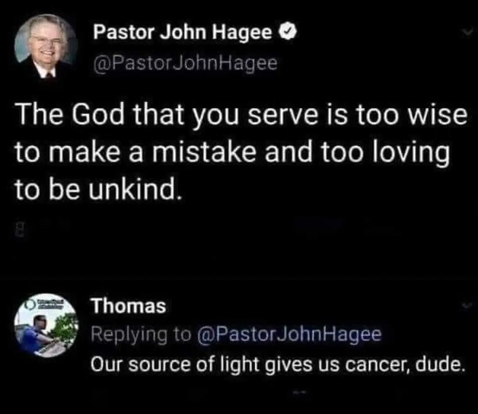
Task: Open the Pastor John Hagee display name
Action: [182, 32]
